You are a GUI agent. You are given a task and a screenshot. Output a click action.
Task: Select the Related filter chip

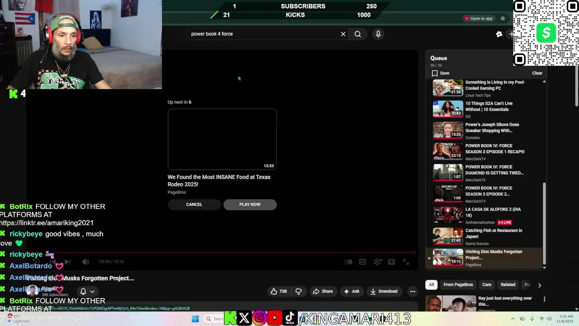[x=508, y=285]
